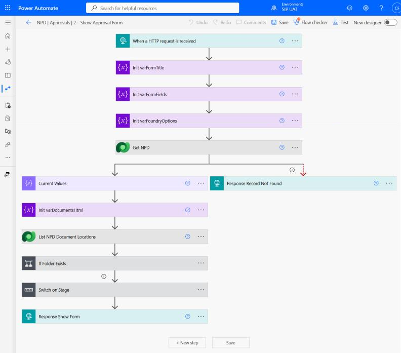
Task: Open the SIP UAT environments picker
Action: click(288, 8)
